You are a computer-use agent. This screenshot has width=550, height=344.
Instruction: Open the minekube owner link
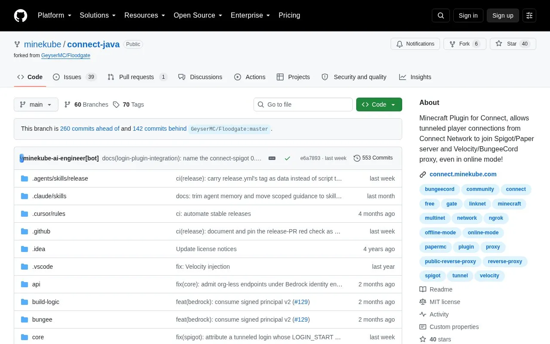click(43, 44)
